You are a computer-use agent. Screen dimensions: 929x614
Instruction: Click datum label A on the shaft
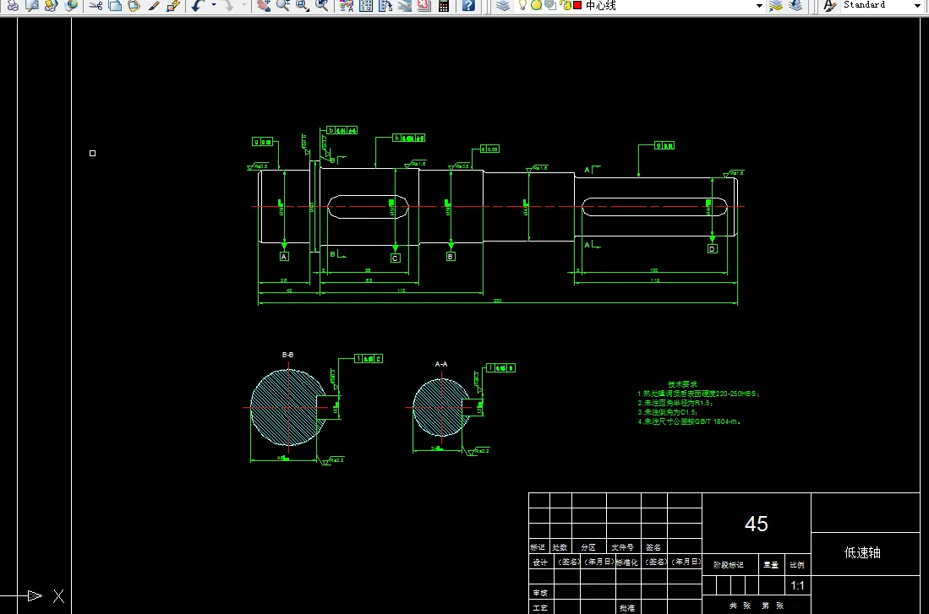[284, 257]
